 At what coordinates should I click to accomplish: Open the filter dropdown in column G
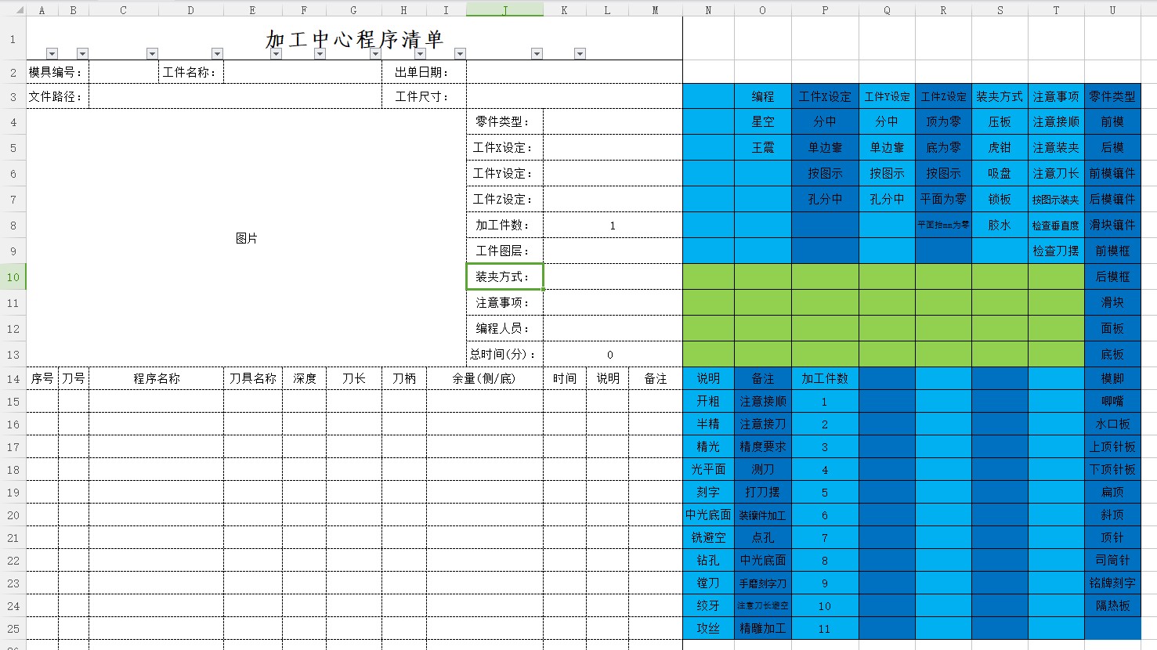point(375,54)
